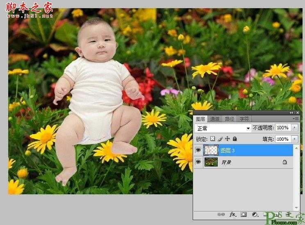Hide 图层 3 using its eye icon
This screenshot has height=225, width=305.
(x=198, y=150)
